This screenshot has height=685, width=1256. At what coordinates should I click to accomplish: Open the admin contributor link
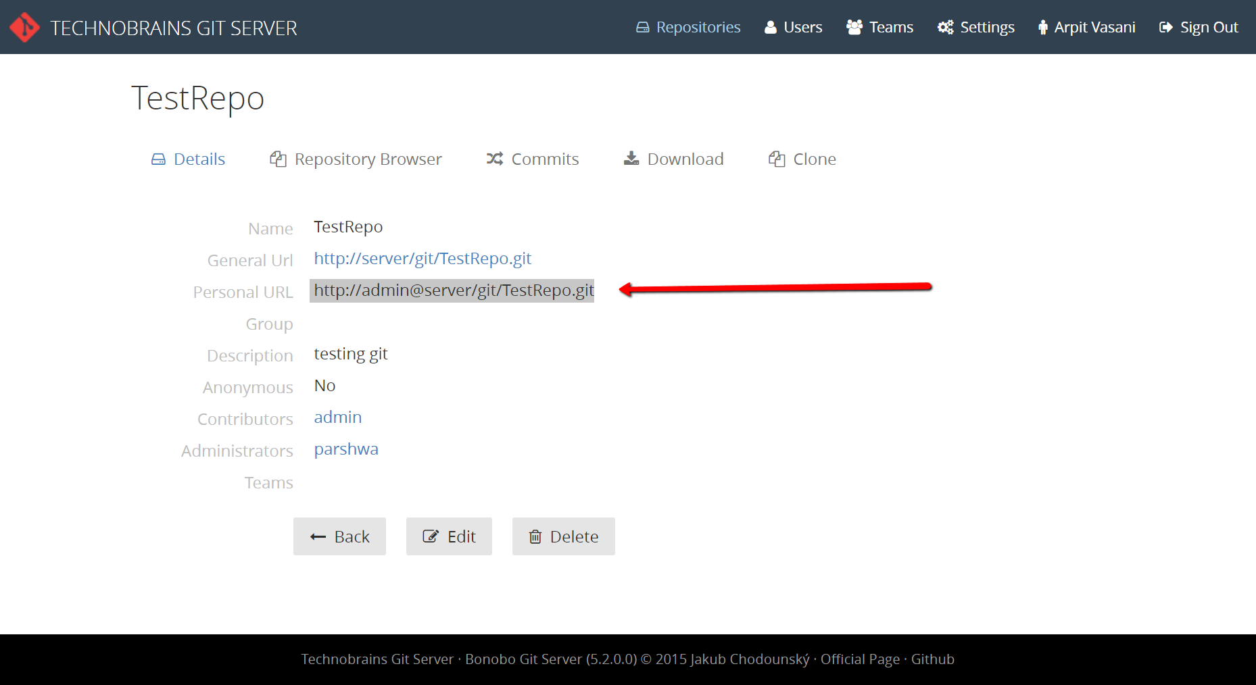pyautogui.click(x=337, y=417)
